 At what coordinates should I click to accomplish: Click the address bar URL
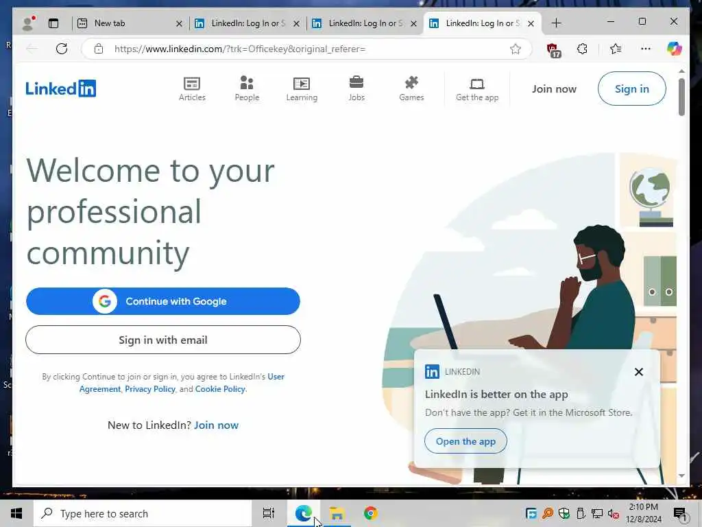tap(240, 49)
